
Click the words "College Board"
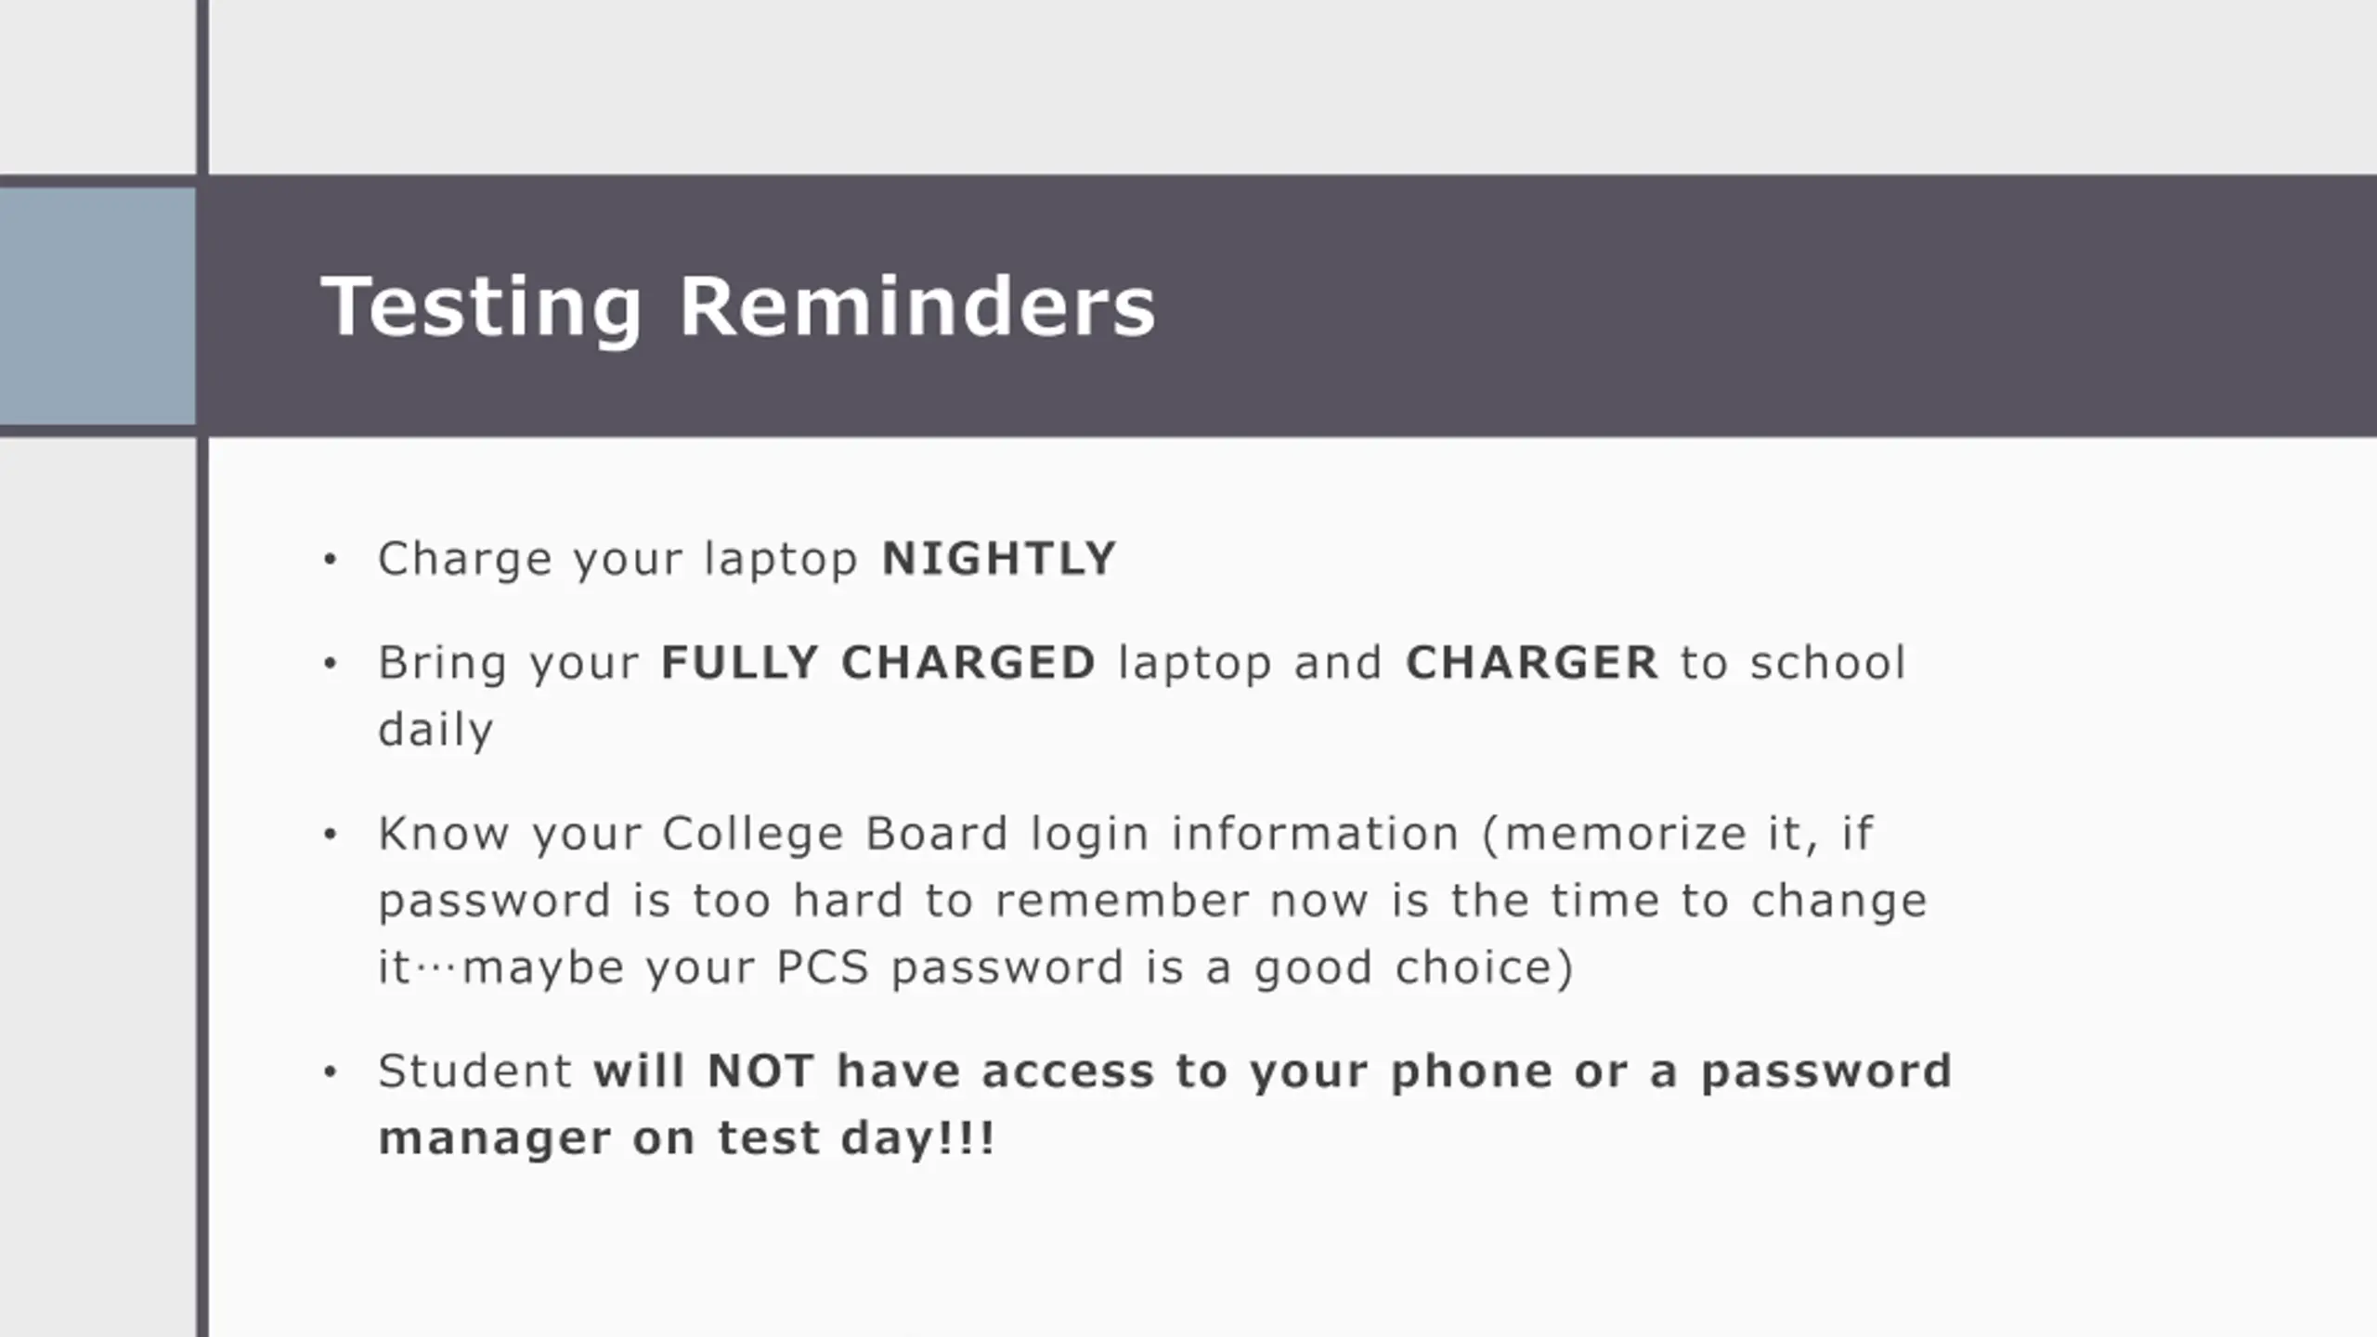coord(834,834)
